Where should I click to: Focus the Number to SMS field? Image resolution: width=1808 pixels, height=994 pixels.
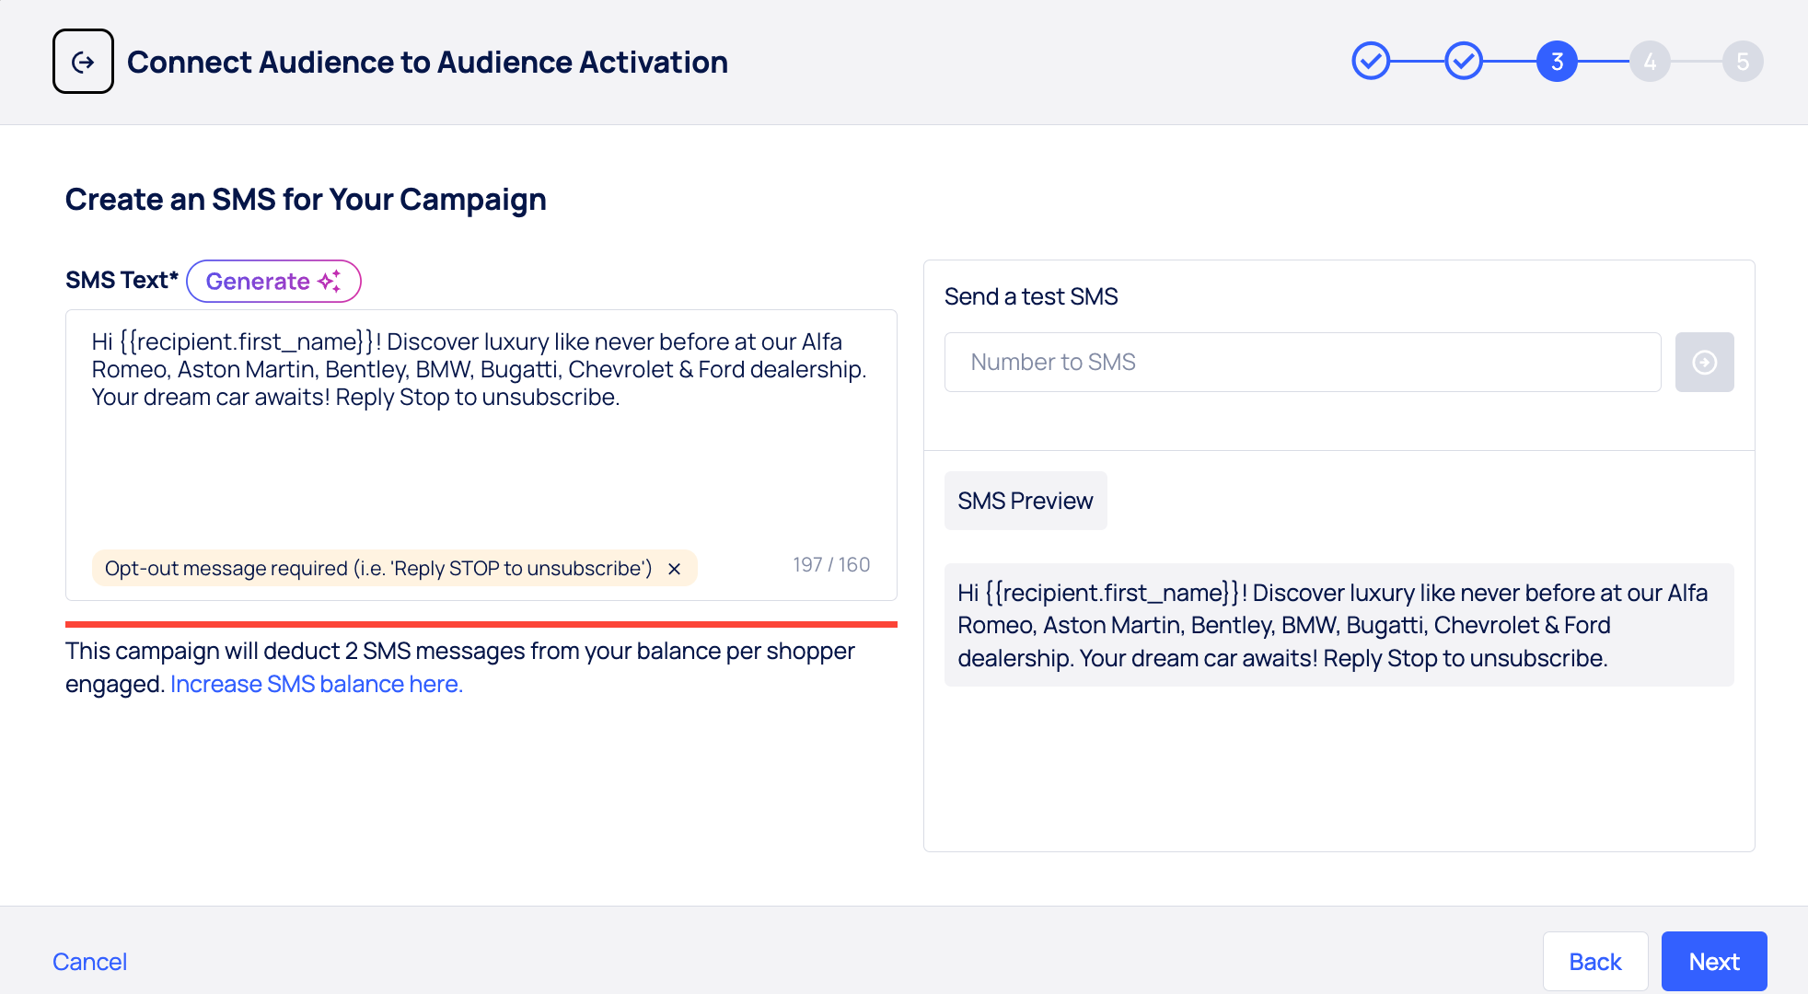point(1302,363)
